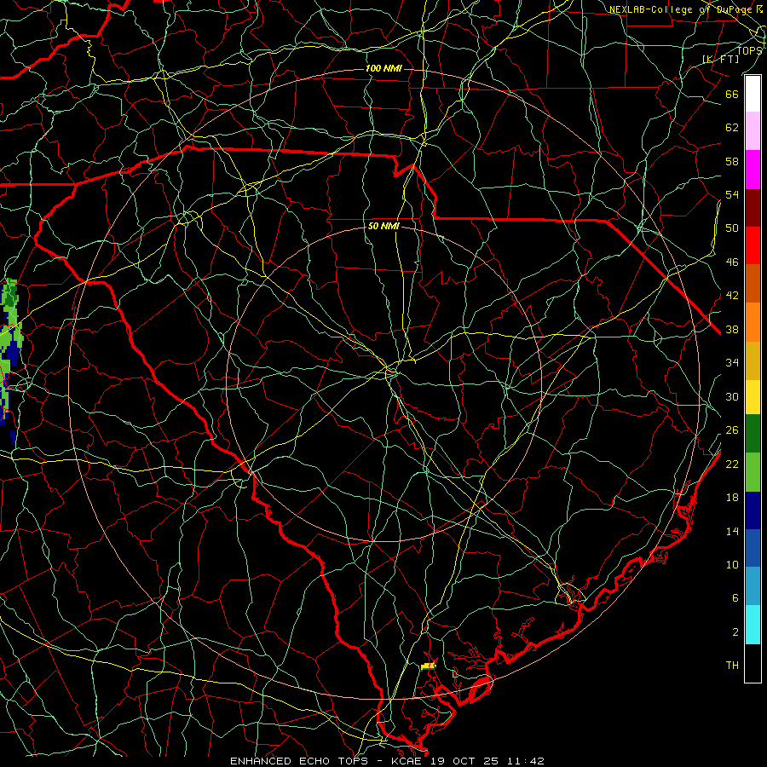Click the dark orange legend swatch
Screen dimensions: 767x767
pos(753,284)
